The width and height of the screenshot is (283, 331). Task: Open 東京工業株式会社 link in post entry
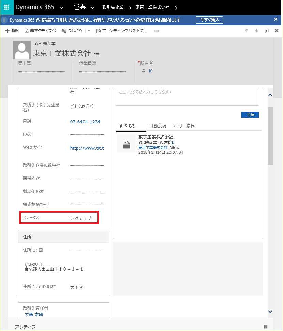point(153,148)
